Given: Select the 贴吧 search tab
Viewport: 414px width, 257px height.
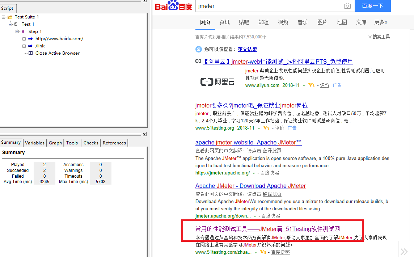Looking at the screenshot, I should [x=244, y=22].
